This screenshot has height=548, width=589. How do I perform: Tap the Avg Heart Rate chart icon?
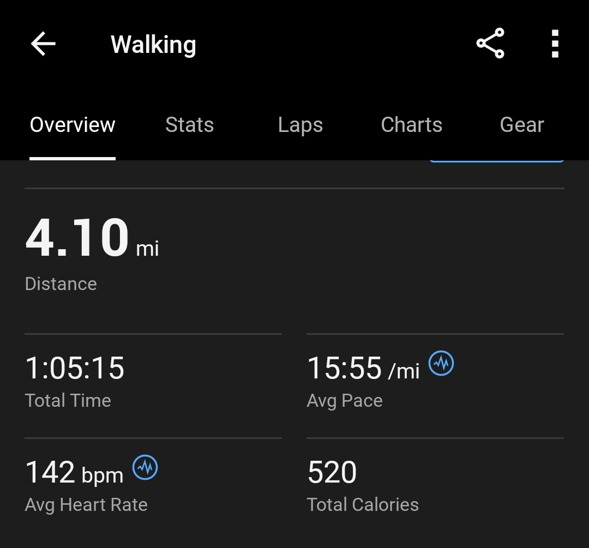pyautogui.click(x=145, y=467)
